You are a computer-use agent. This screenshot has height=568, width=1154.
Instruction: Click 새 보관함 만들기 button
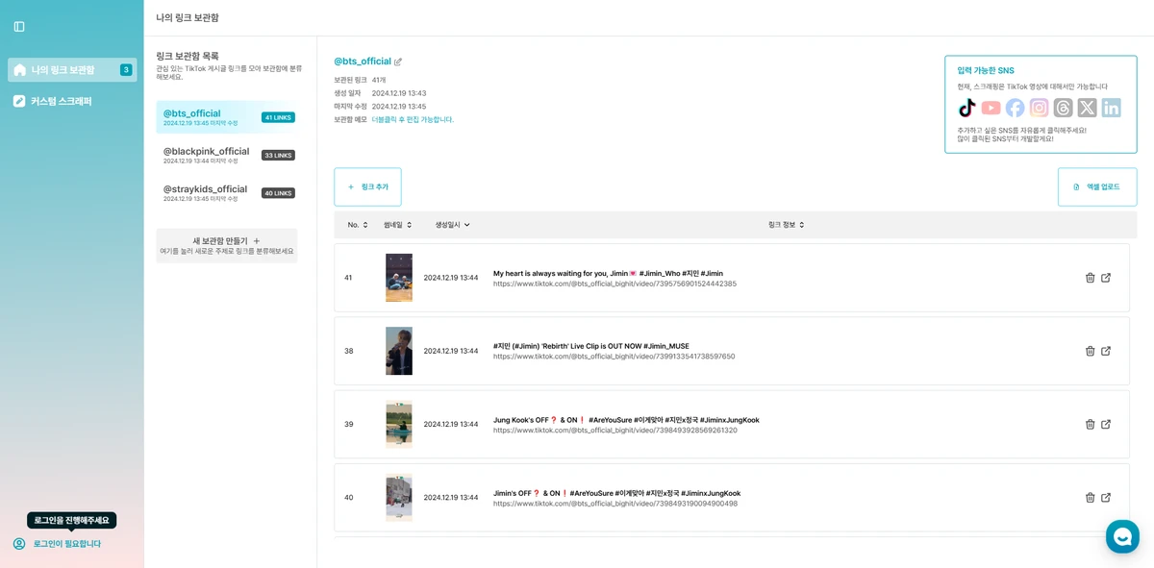pos(227,245)
